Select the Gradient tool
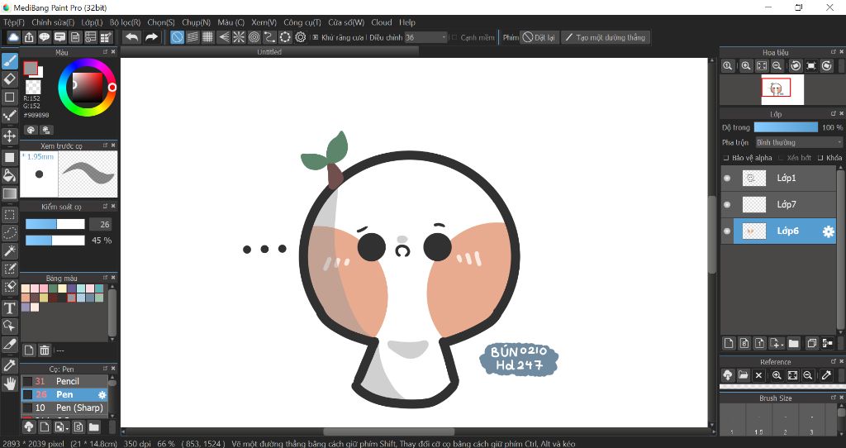The width and height of the screenshot is (846, 448). [x=10, y=193]
